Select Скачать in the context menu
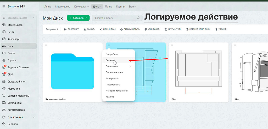 [x=110, y=60]
